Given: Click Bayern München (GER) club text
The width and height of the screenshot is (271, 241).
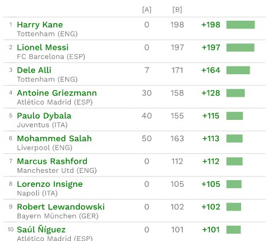Looking at the screenshot, I should [x=58, y=216].
